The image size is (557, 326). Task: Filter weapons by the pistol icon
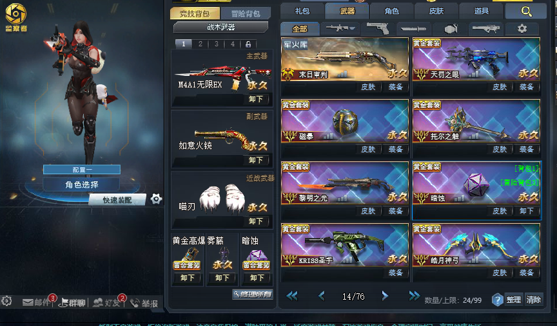coord(378,28)
